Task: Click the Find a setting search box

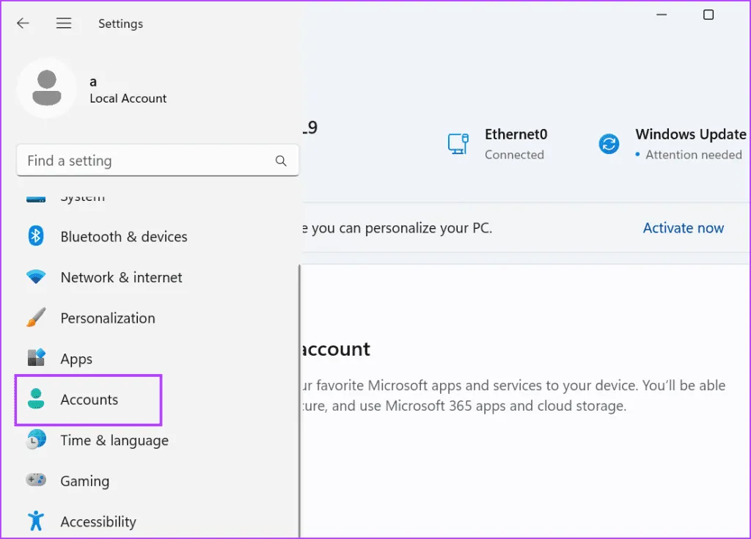Action: 147,161
